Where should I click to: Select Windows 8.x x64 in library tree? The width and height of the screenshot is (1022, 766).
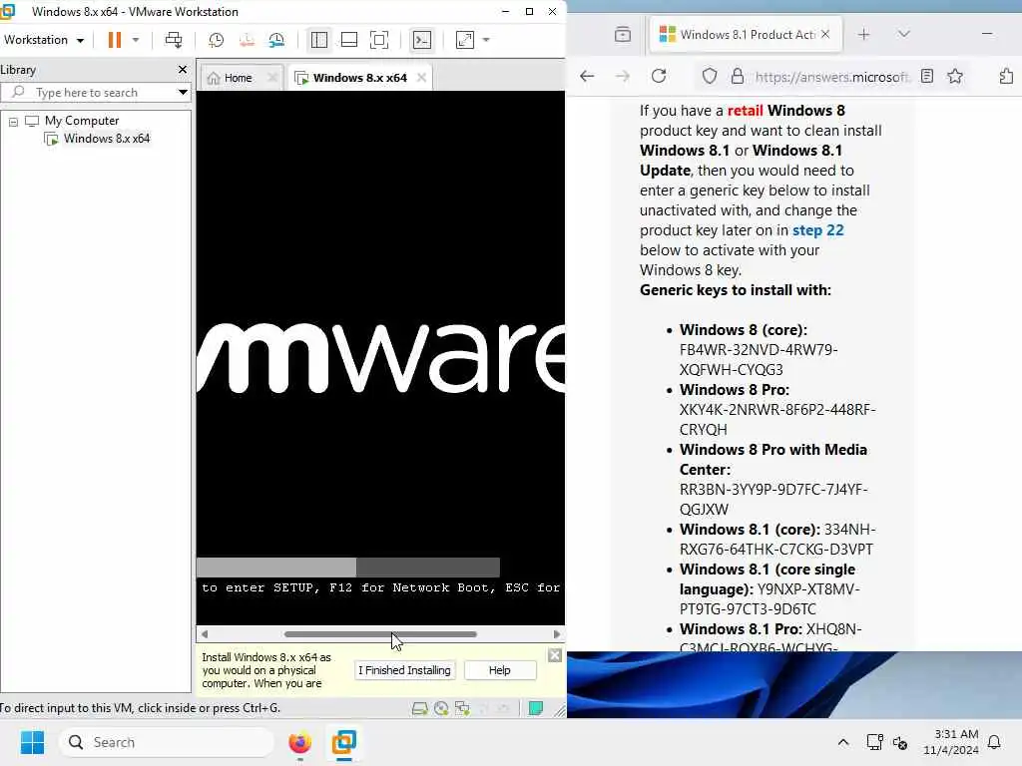pos(106,138)
